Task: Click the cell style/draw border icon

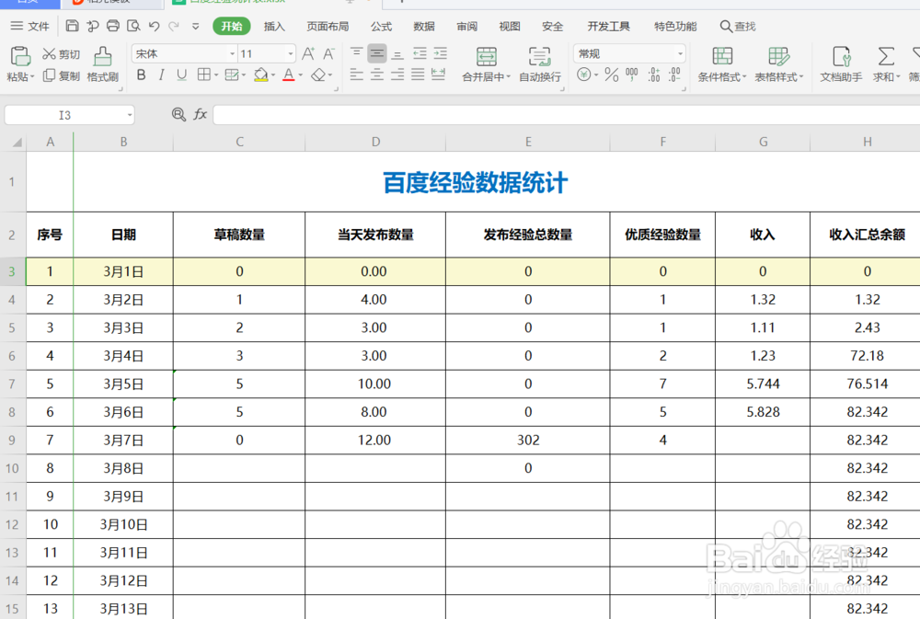Action: click(x=232, y=75)
